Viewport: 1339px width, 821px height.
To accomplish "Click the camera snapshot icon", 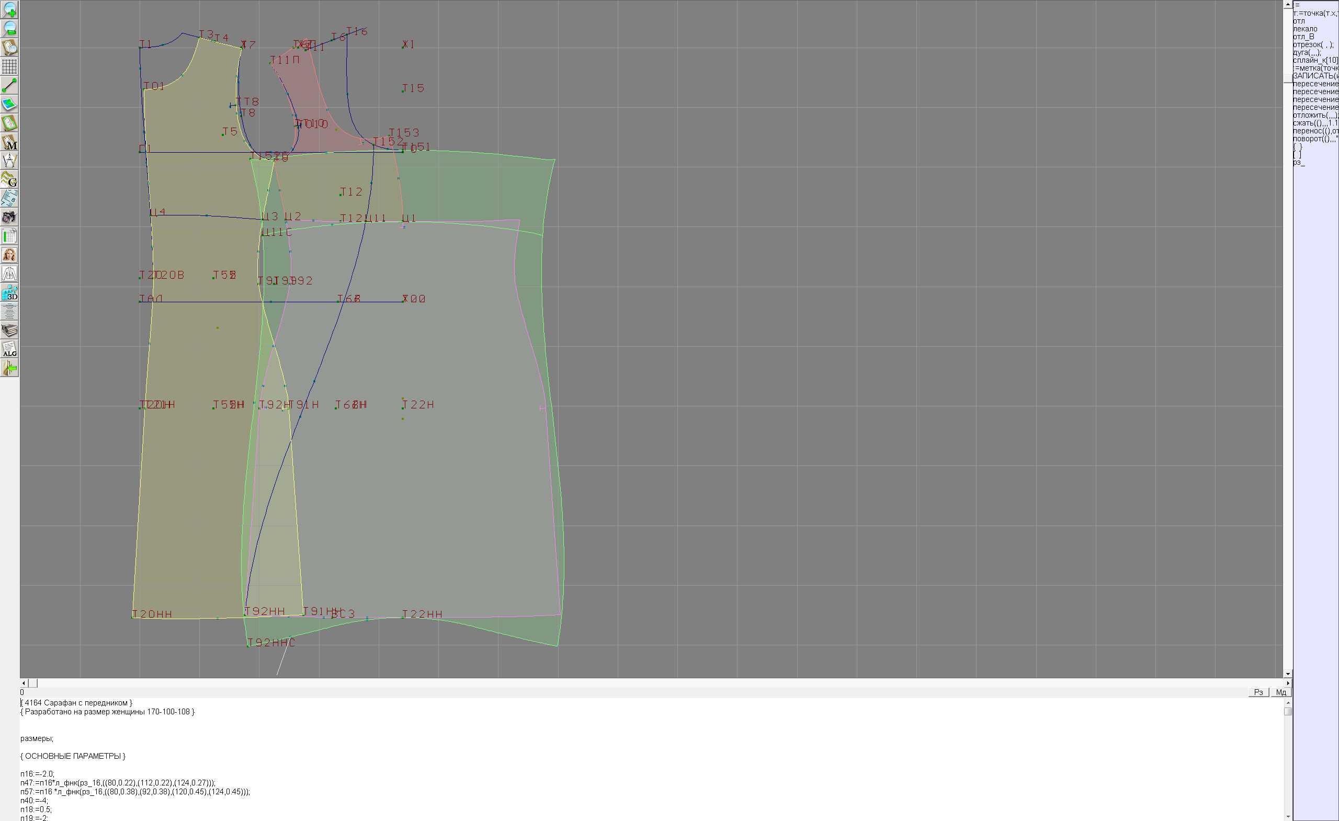I will click(x=9, y=218).
